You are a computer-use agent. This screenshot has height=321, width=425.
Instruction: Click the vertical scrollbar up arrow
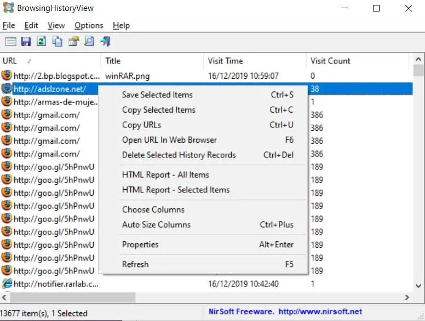click(x=418, y=59)
